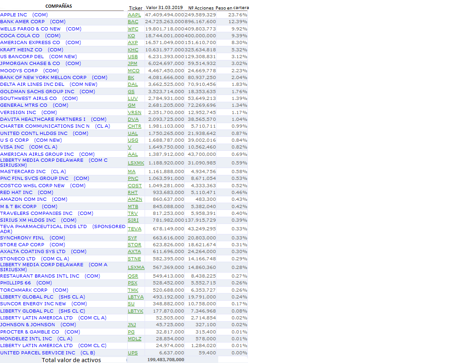Click the LSXMA ticker link

pyautogui.click(x=136, y=267)
